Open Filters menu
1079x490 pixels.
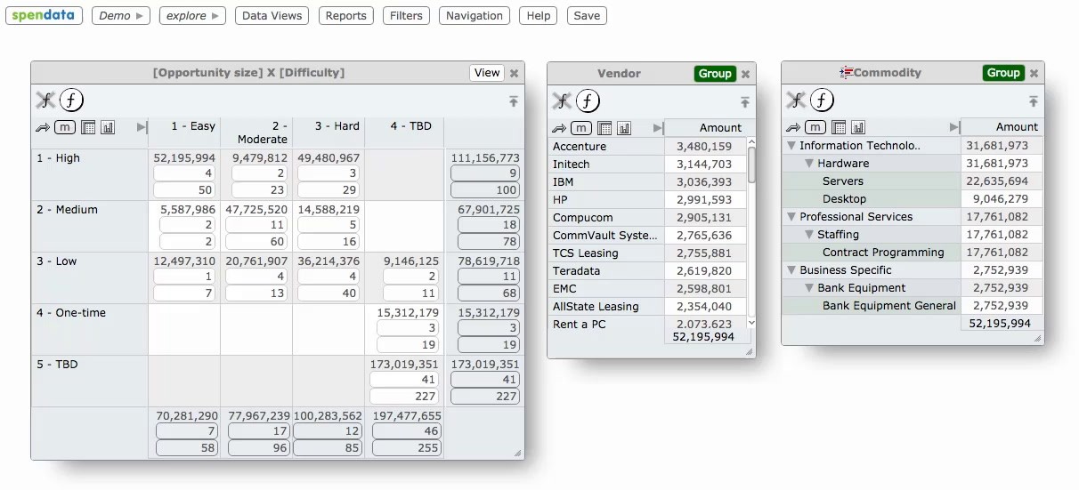pyautogui.click(x=406, y=15)
